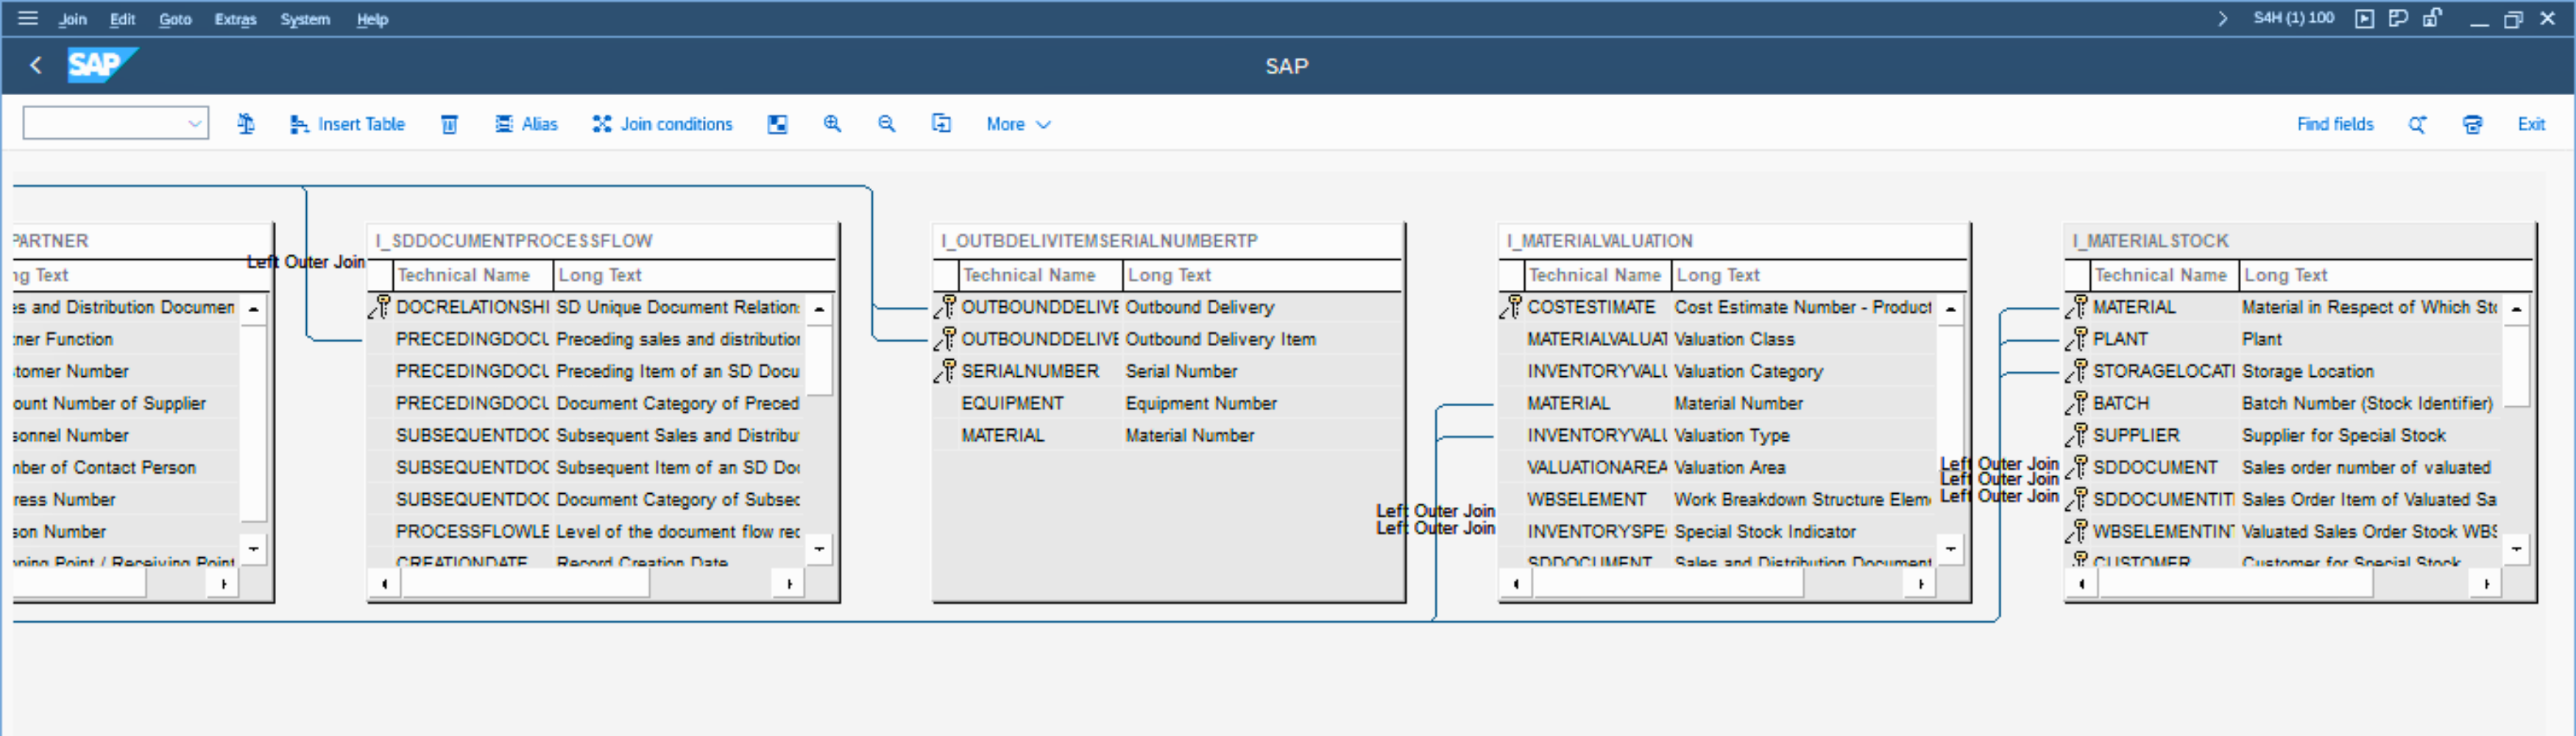The width and height of the screenshot is (2576, 736).
Task: Click the check balance-scale icon
Action: [x=246, y=124]
